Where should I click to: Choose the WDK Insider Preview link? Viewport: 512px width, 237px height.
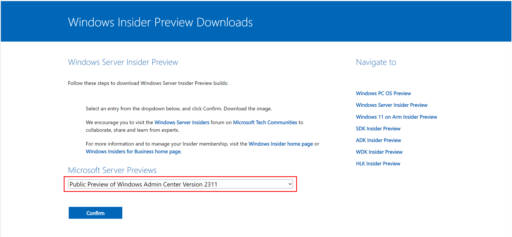point(379,152)
